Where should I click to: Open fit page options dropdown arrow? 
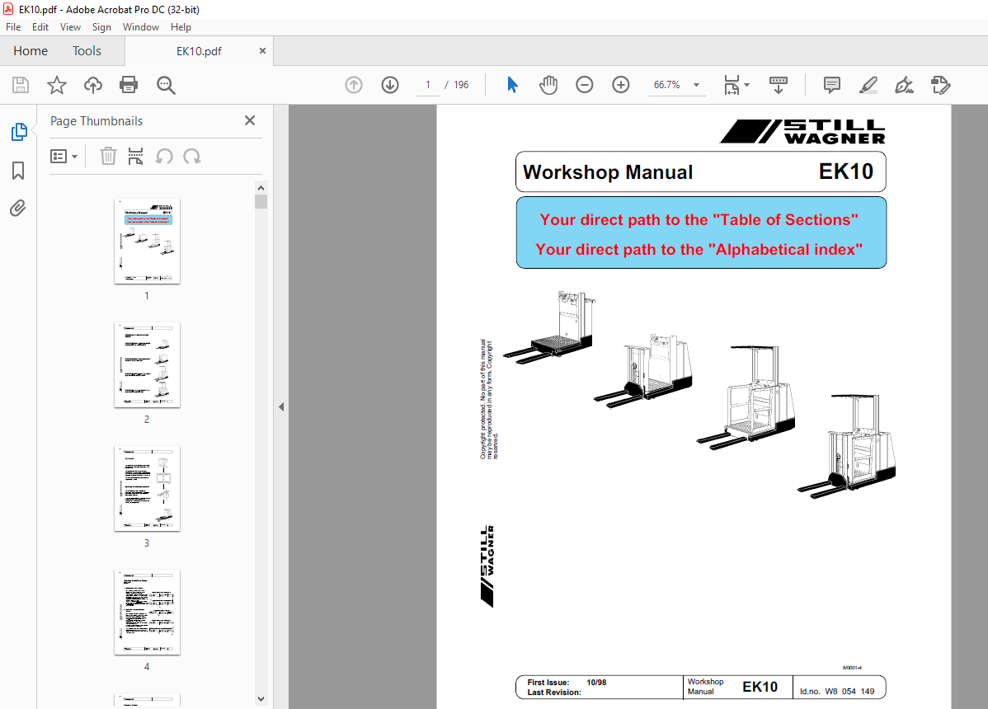click(x=746, y=84)
